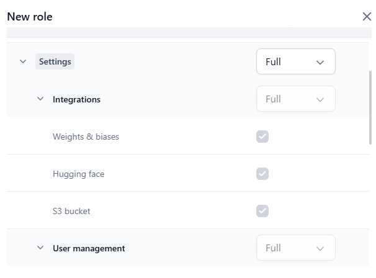Open the Integrations permission level dropdown
Image resolution: width=376 pixels, height=278 pixels.
[x=295, y=99]
